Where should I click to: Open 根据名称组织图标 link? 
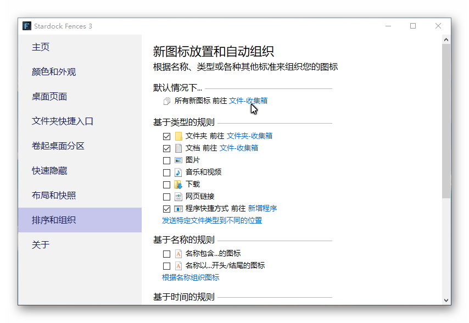pyautogui.click(x=191, y=277)
